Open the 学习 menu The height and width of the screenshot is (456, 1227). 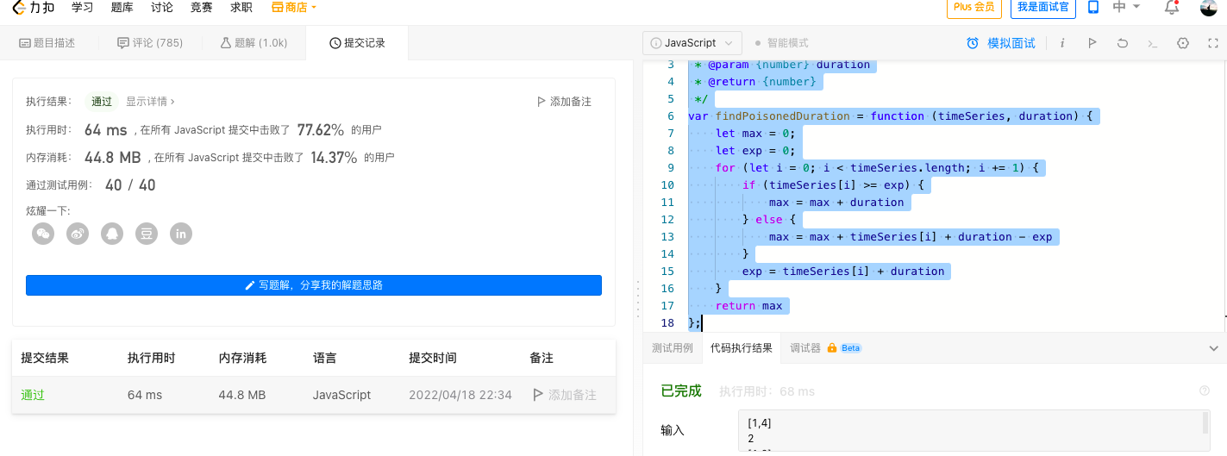tap(82, 8)
